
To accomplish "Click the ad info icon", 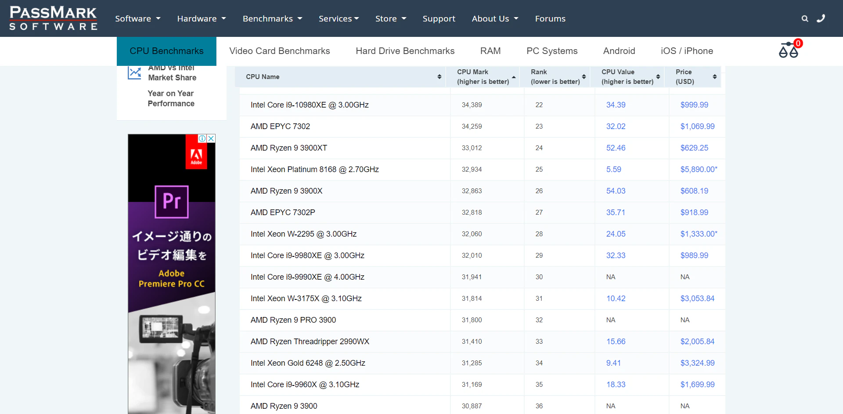I will 202,138.
